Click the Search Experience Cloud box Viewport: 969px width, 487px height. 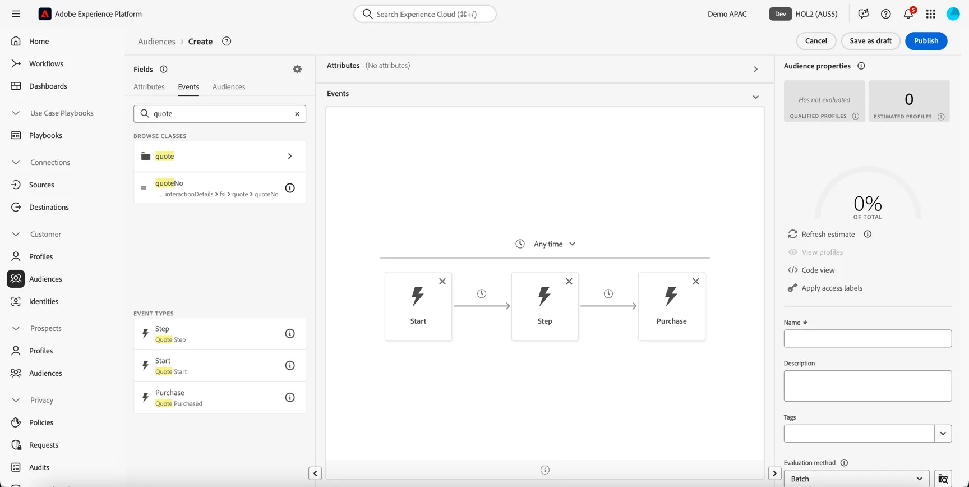point(425,14)
